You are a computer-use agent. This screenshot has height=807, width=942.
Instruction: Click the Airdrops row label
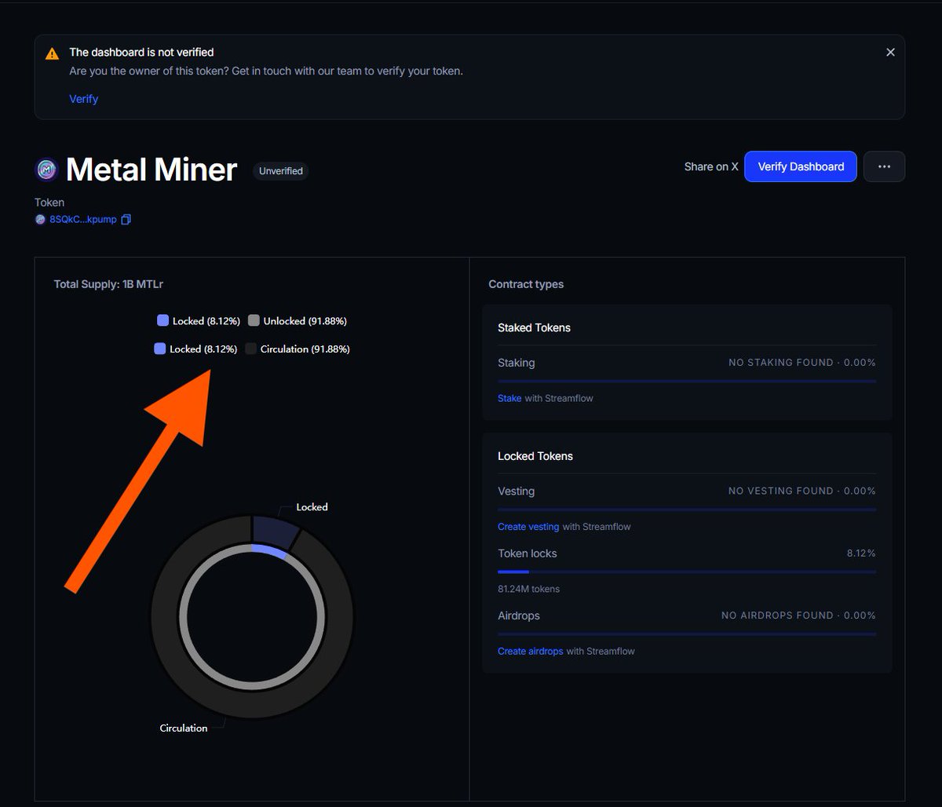coord(519,615)
